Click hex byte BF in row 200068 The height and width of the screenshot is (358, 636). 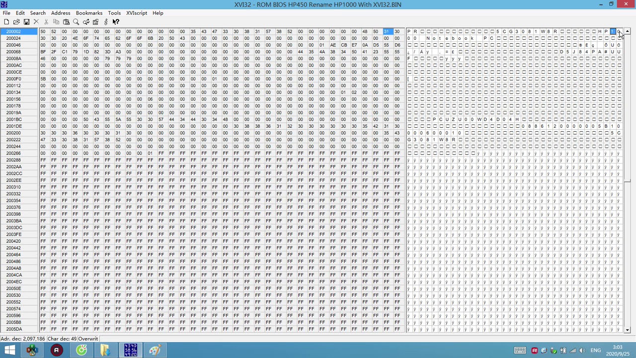point(43,52)
